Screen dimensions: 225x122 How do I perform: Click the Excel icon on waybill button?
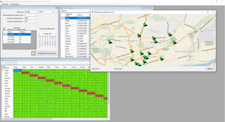33,53
